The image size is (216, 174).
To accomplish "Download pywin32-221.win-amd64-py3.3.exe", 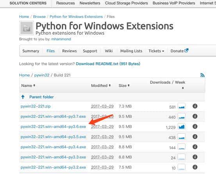I will pos(53,157).
